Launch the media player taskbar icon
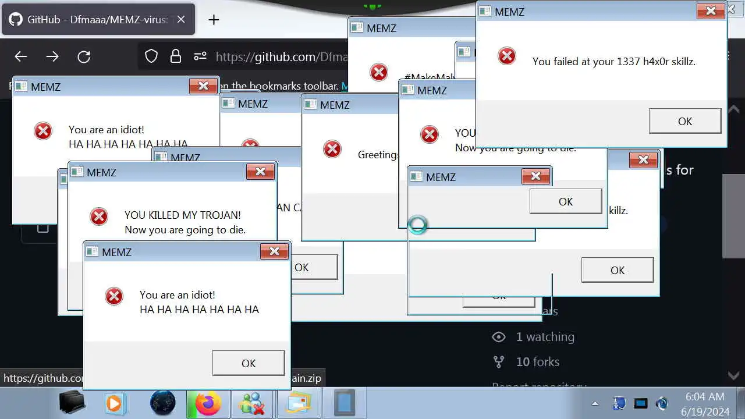The image size is (745, 419). (115, 403)
